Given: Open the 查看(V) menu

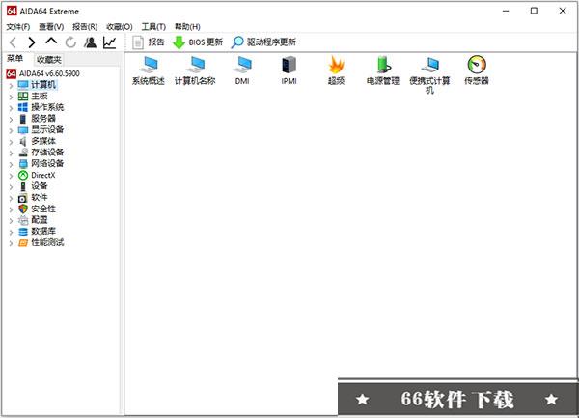Looking at the screenshot, I should 51,27.
